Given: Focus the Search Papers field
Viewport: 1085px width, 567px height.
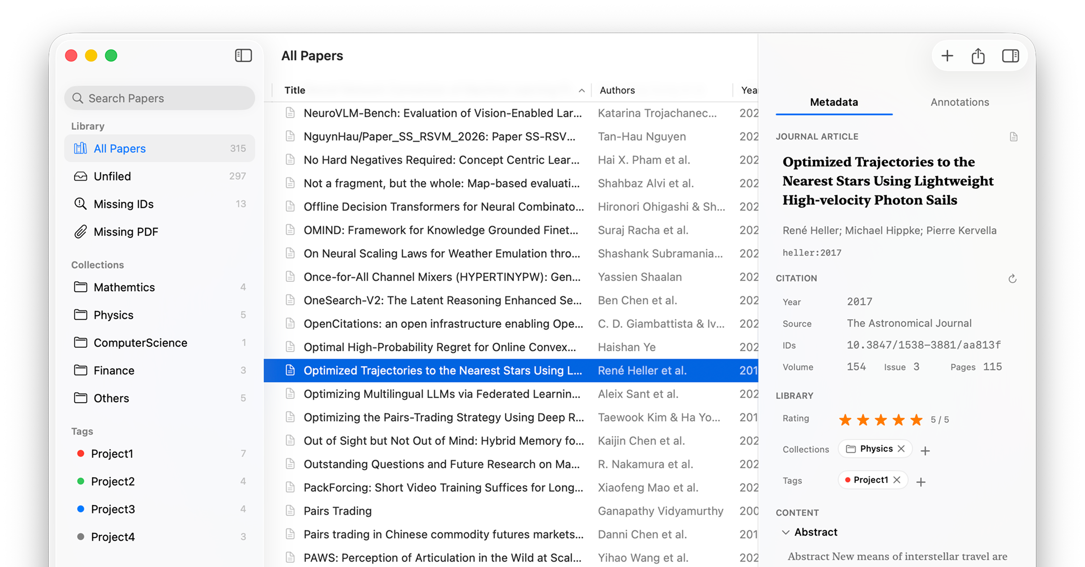Looking at the screenshot, I should tap(159, 98).
